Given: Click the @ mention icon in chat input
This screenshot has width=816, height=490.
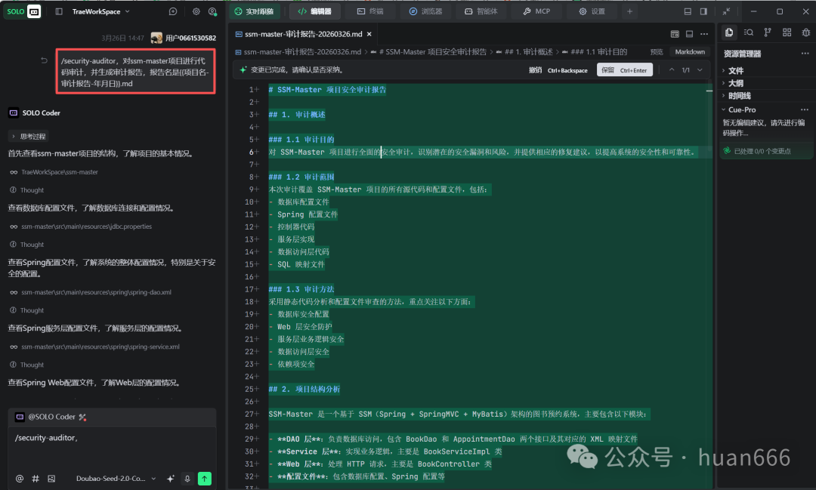Looking at the screenshot, I should [x=20, y=479].
